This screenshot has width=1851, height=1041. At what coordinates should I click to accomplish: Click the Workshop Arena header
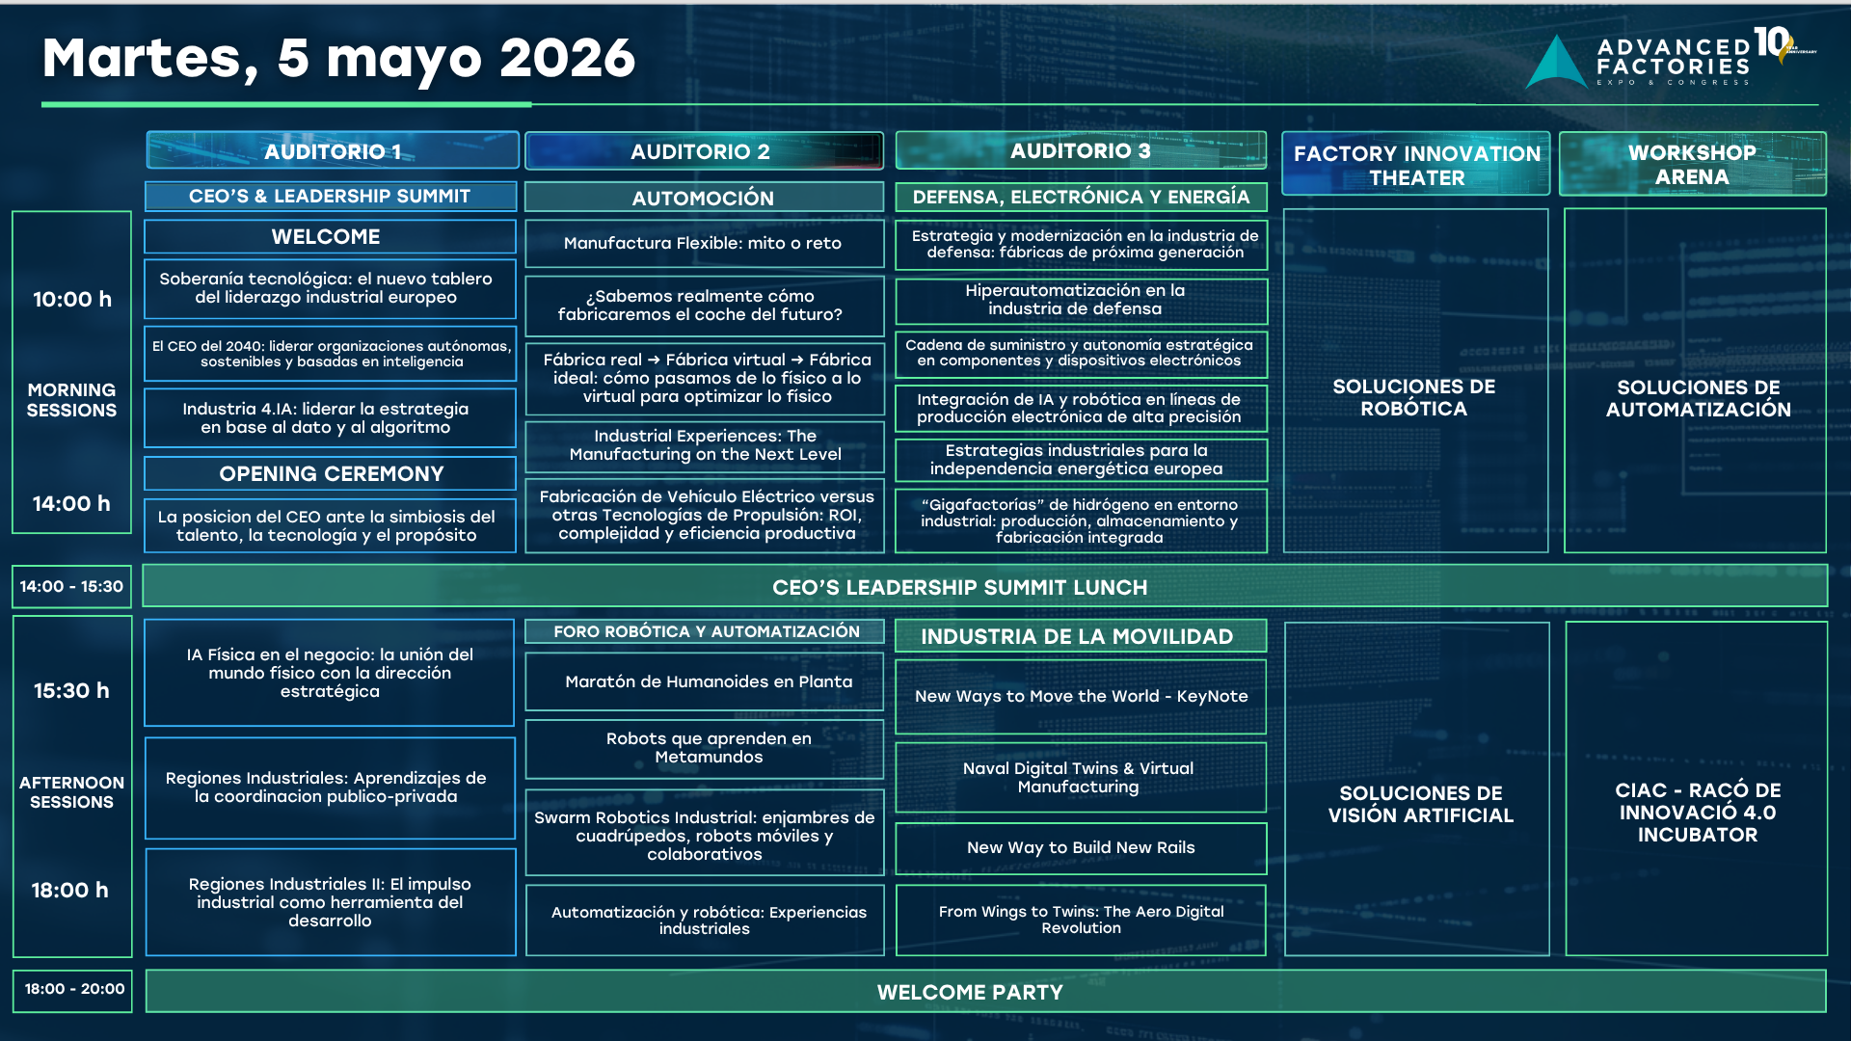tap(1692, 164)
